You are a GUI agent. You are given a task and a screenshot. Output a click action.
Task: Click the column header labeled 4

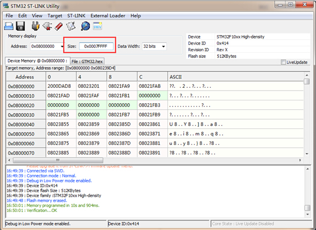(91, 77)
